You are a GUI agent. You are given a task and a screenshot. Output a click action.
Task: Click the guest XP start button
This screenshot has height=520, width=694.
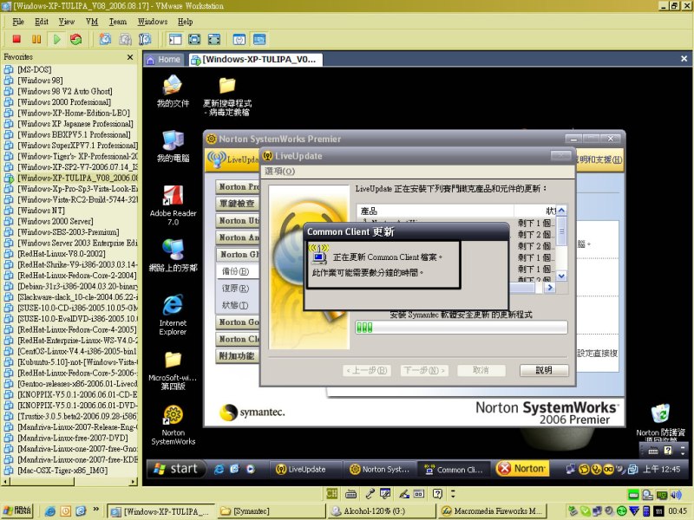coord(176,469)
